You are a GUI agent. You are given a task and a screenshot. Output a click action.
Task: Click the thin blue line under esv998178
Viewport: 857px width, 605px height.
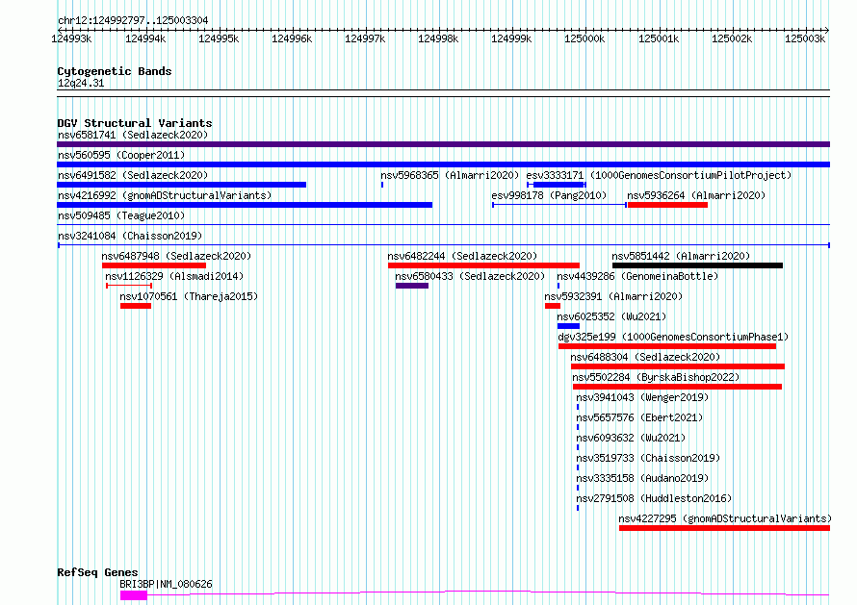point(559,205)
